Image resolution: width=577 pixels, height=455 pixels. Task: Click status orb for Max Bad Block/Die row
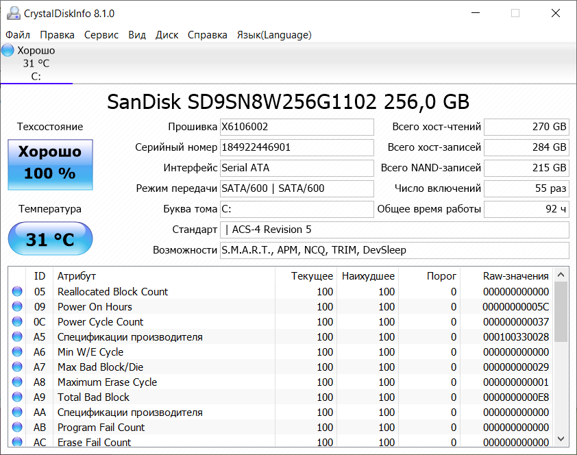click(x=17, y=367)
